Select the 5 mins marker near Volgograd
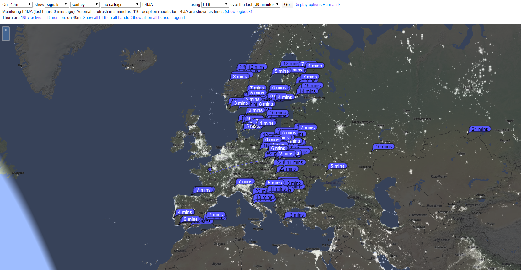Viewport: 521px width, 270px height. (x=337, y=166)
